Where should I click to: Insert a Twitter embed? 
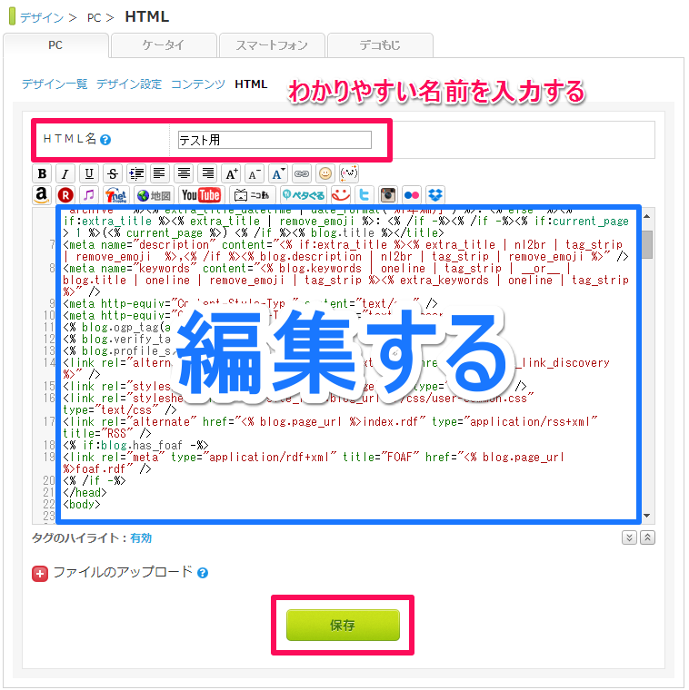coord(364,195)
